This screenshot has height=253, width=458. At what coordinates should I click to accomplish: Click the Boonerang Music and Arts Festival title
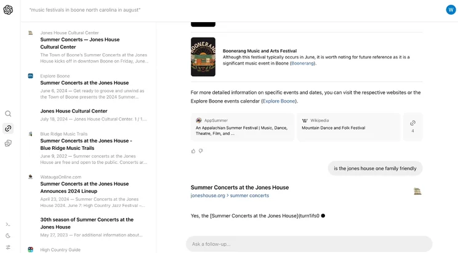(260, 51)
